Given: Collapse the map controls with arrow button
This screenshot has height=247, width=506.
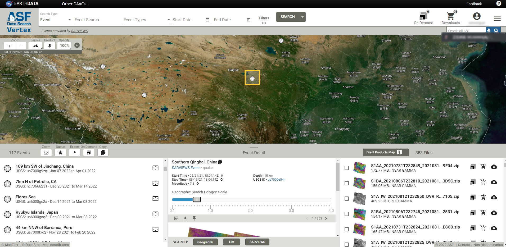Looking at the screenshot, I should (77, 45).
